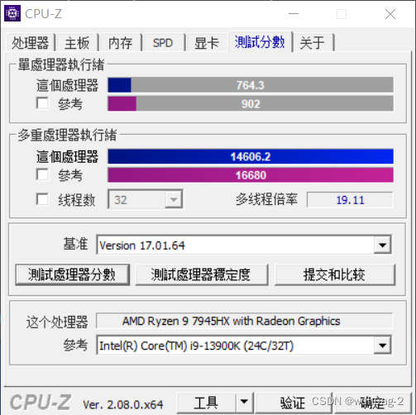Viewport: 416px width, 415px height.
Task: Switch to the 处理器 tab
Action: 31,42
